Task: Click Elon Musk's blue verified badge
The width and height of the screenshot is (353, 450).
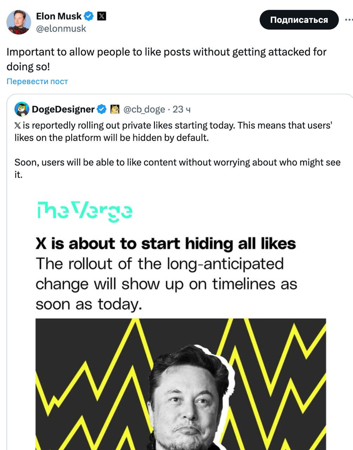Action: point(89,16)
